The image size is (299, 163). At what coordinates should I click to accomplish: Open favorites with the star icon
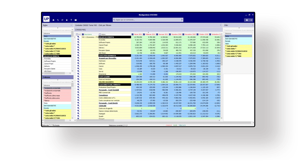click(x=67, y=20)
